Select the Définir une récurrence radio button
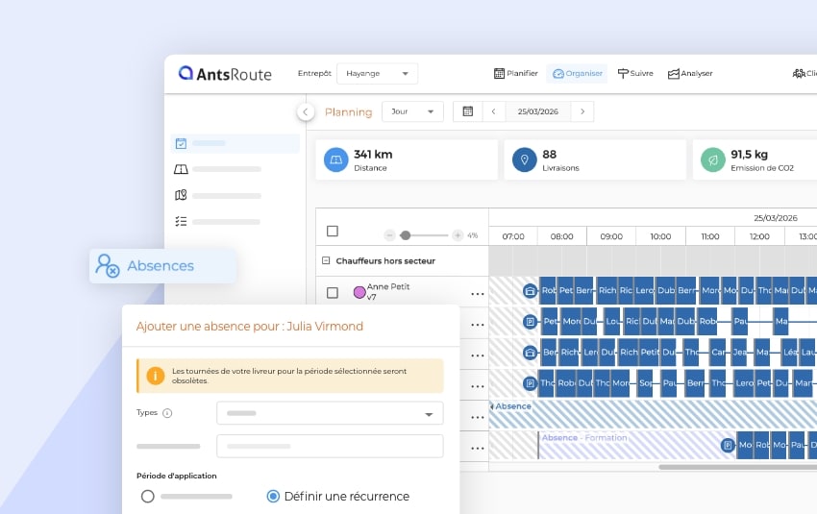Viewport: 817px width, 514px height. coord(273,497)
